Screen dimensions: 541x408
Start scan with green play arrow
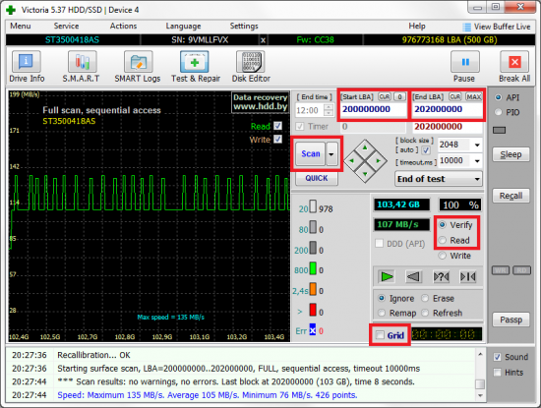[x=387, y=276]
